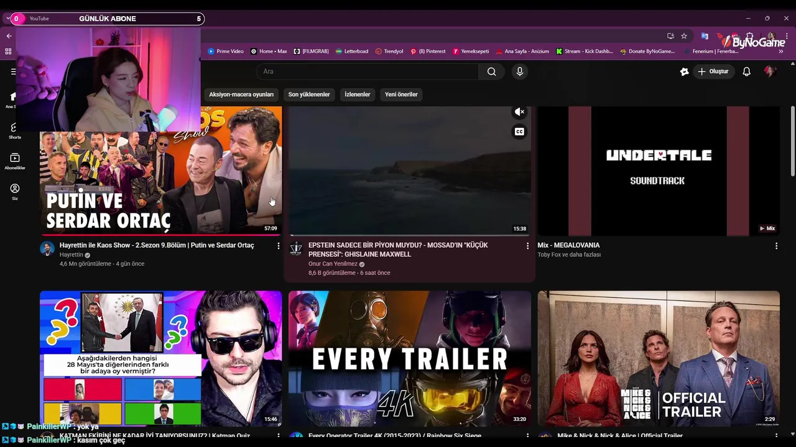
Task: Click the YouTube search magnifier button
Action: (491, 71)
